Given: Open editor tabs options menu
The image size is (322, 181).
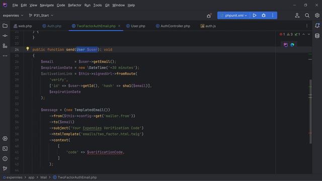Looking at the screenshot, I should (x=307, y=26).
